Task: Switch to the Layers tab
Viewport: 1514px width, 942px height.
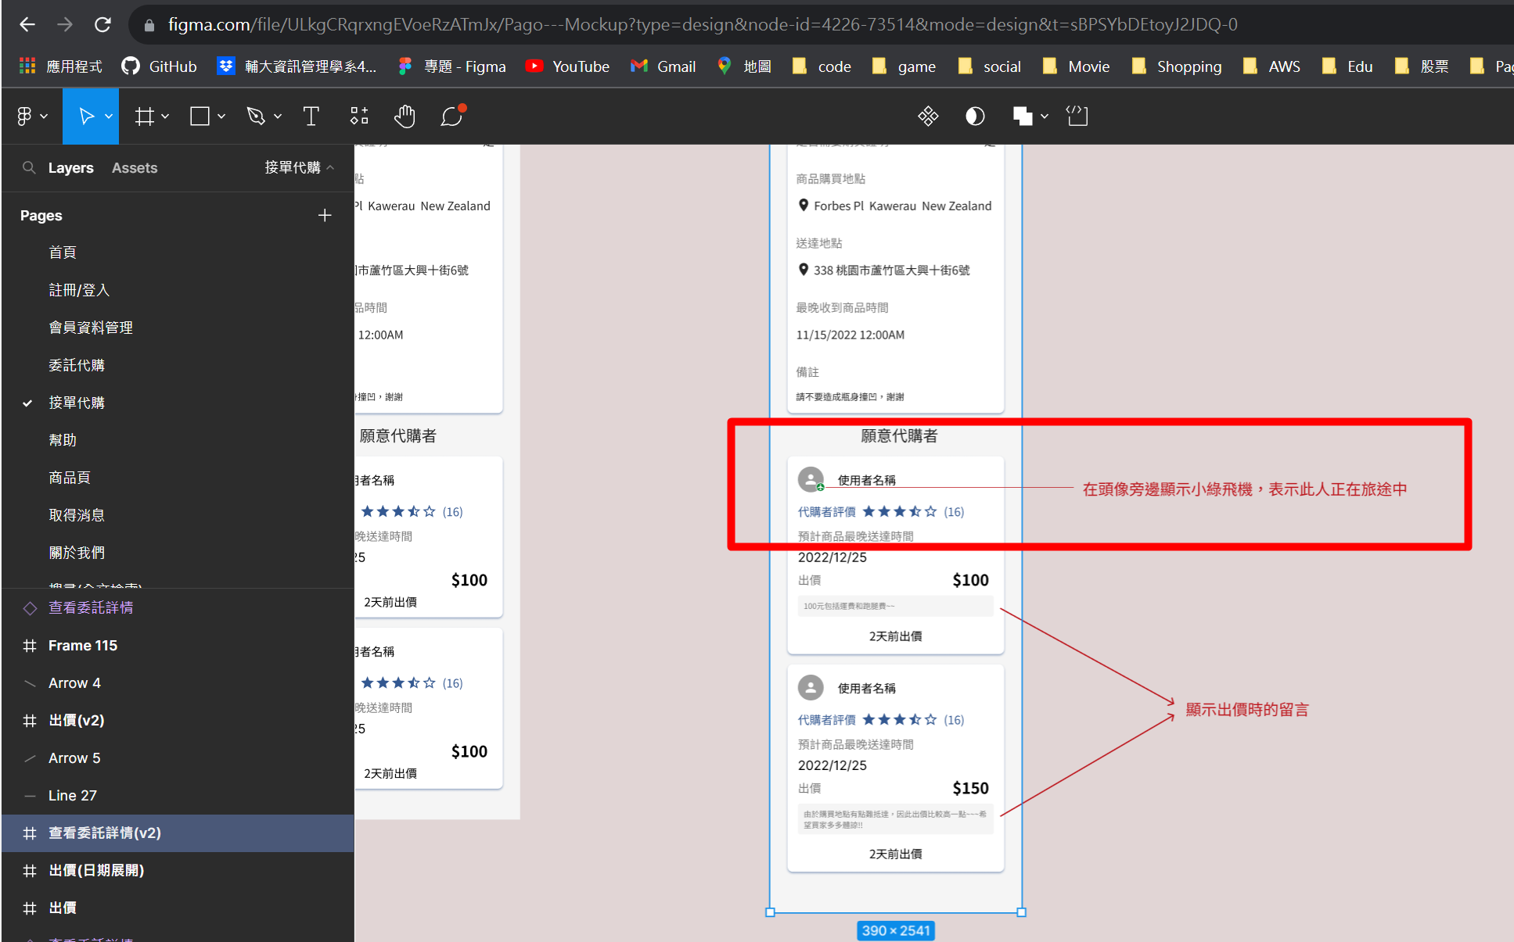Action: [x=71, y=167]
